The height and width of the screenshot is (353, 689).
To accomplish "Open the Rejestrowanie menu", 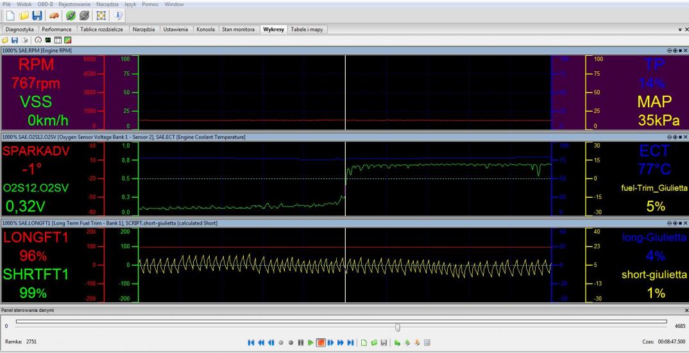I will point(76,4).
